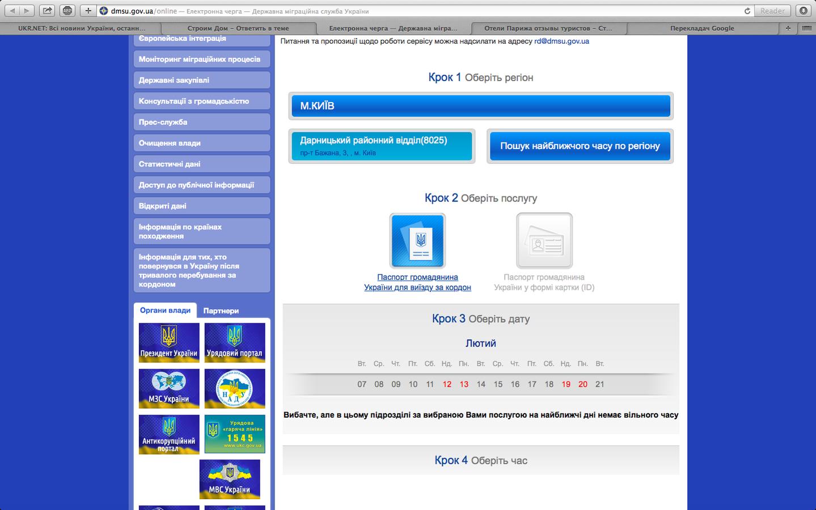816x510 pixels.
Task: Expand the Дарницький районний відділ selector
Action: tap(382, 146)
